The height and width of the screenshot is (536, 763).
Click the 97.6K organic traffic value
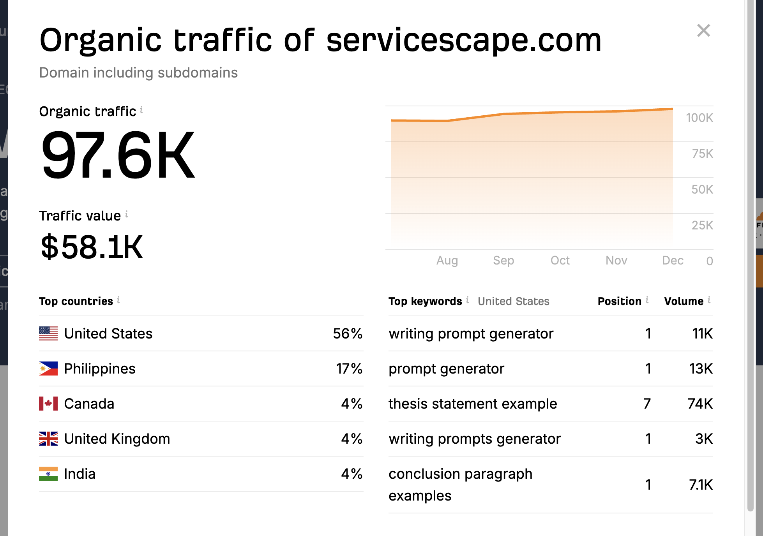coord(118,155)
